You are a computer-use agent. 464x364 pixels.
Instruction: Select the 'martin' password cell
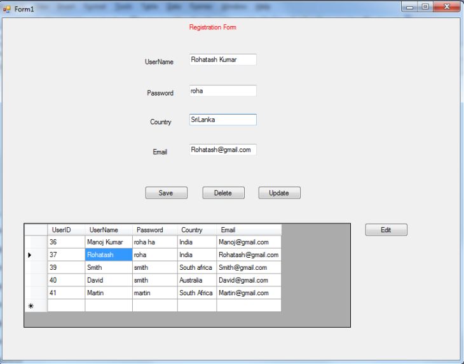pos(154,293)
